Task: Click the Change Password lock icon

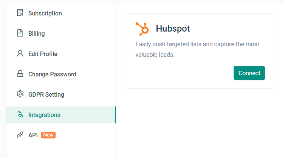Action: (20, 74)
